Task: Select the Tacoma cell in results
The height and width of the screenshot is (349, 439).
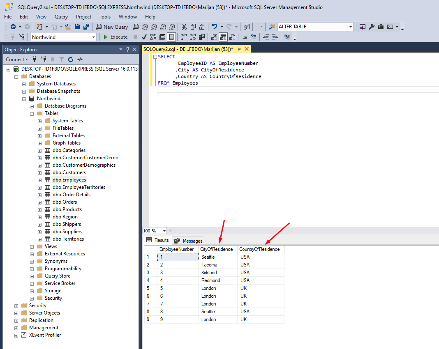Action: click(218, 265)
